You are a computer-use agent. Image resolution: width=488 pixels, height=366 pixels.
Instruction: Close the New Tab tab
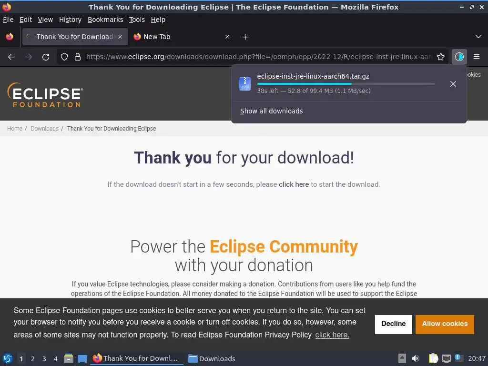[x=227, y=37]
